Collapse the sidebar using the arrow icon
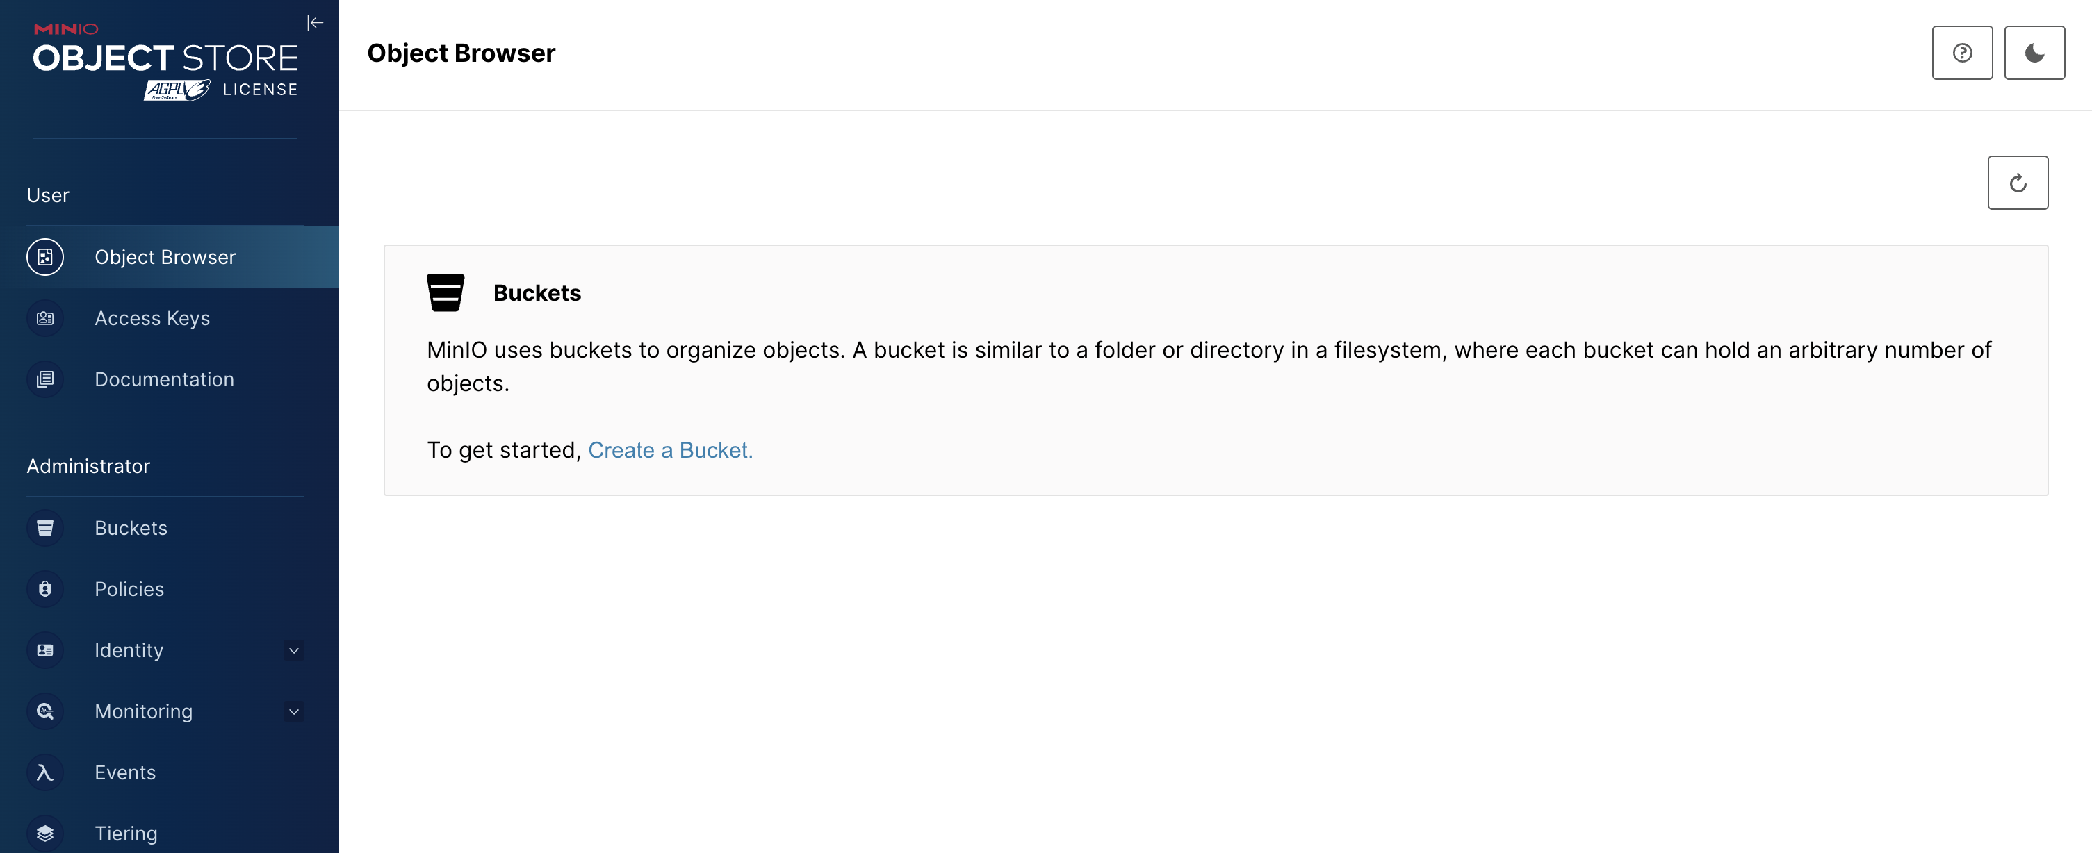 point(315,23)
